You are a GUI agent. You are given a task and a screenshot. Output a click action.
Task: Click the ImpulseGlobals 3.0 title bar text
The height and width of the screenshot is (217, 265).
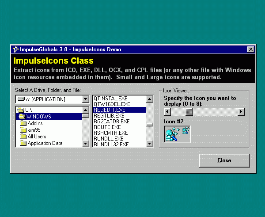pos(71,49)
